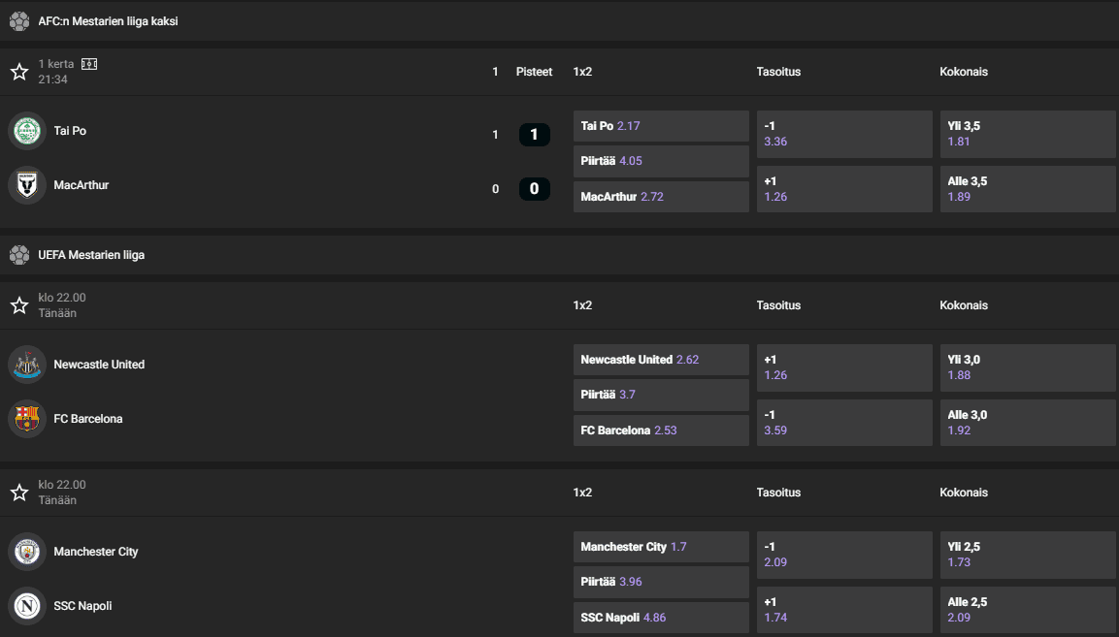Open the Newcastle United team name
The height and width of the screenshot is (637, 1119).
pyautogui.click(x=99, y=365)
